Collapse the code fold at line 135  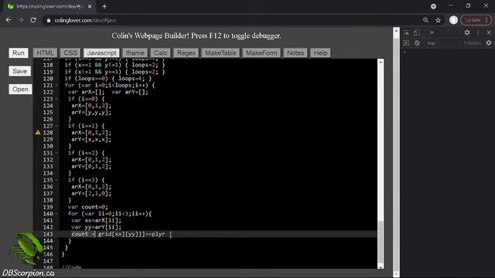coord(56,180)
